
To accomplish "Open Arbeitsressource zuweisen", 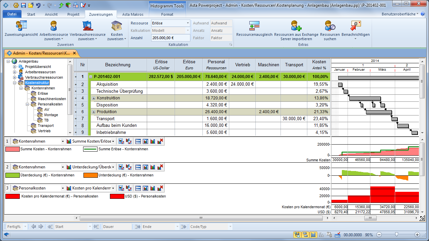I will click(x=54, y=31).
